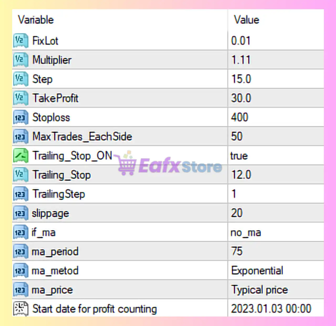Click the green chart icon beside Trailing_Stop_ON
The image size is (336, 326).
click(20, 155)
